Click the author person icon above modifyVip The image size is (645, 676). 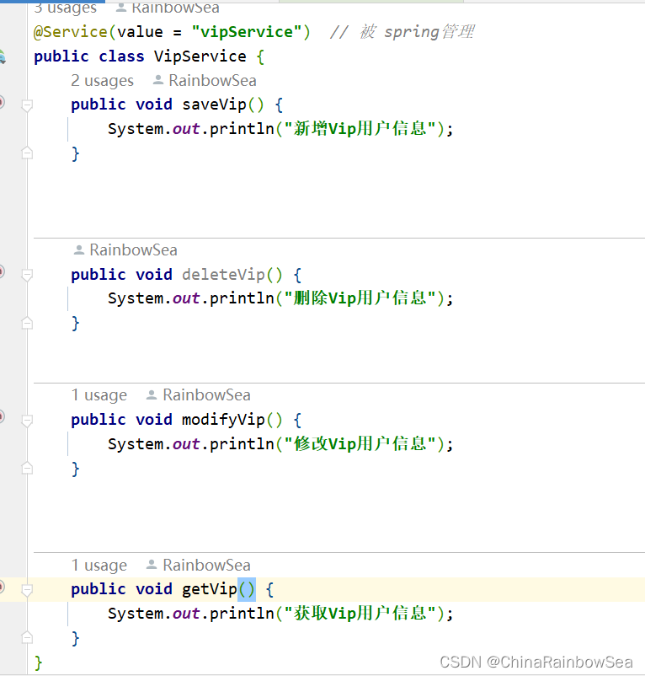coord(151,394)
